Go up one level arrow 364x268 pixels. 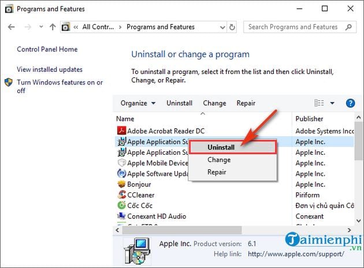(53, 27)
